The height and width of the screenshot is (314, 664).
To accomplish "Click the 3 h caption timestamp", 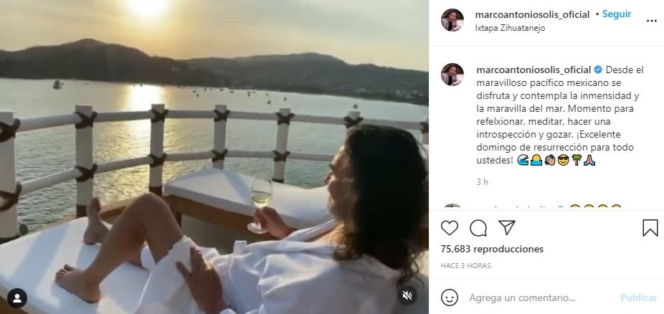I will click(x=482, y=182).
